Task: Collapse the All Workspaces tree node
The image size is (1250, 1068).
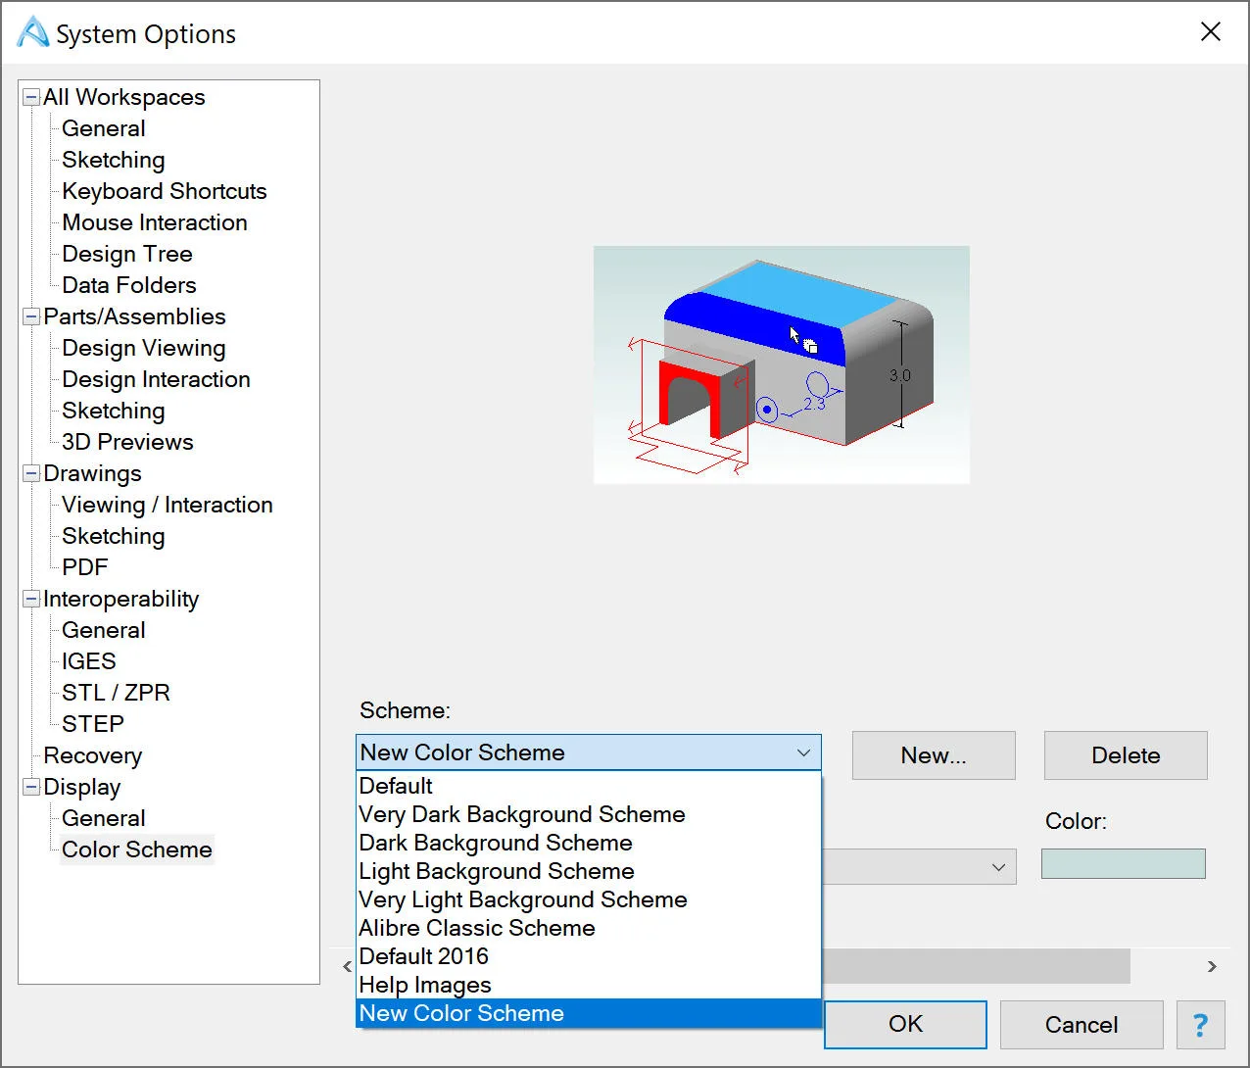Action: point(31,97)
